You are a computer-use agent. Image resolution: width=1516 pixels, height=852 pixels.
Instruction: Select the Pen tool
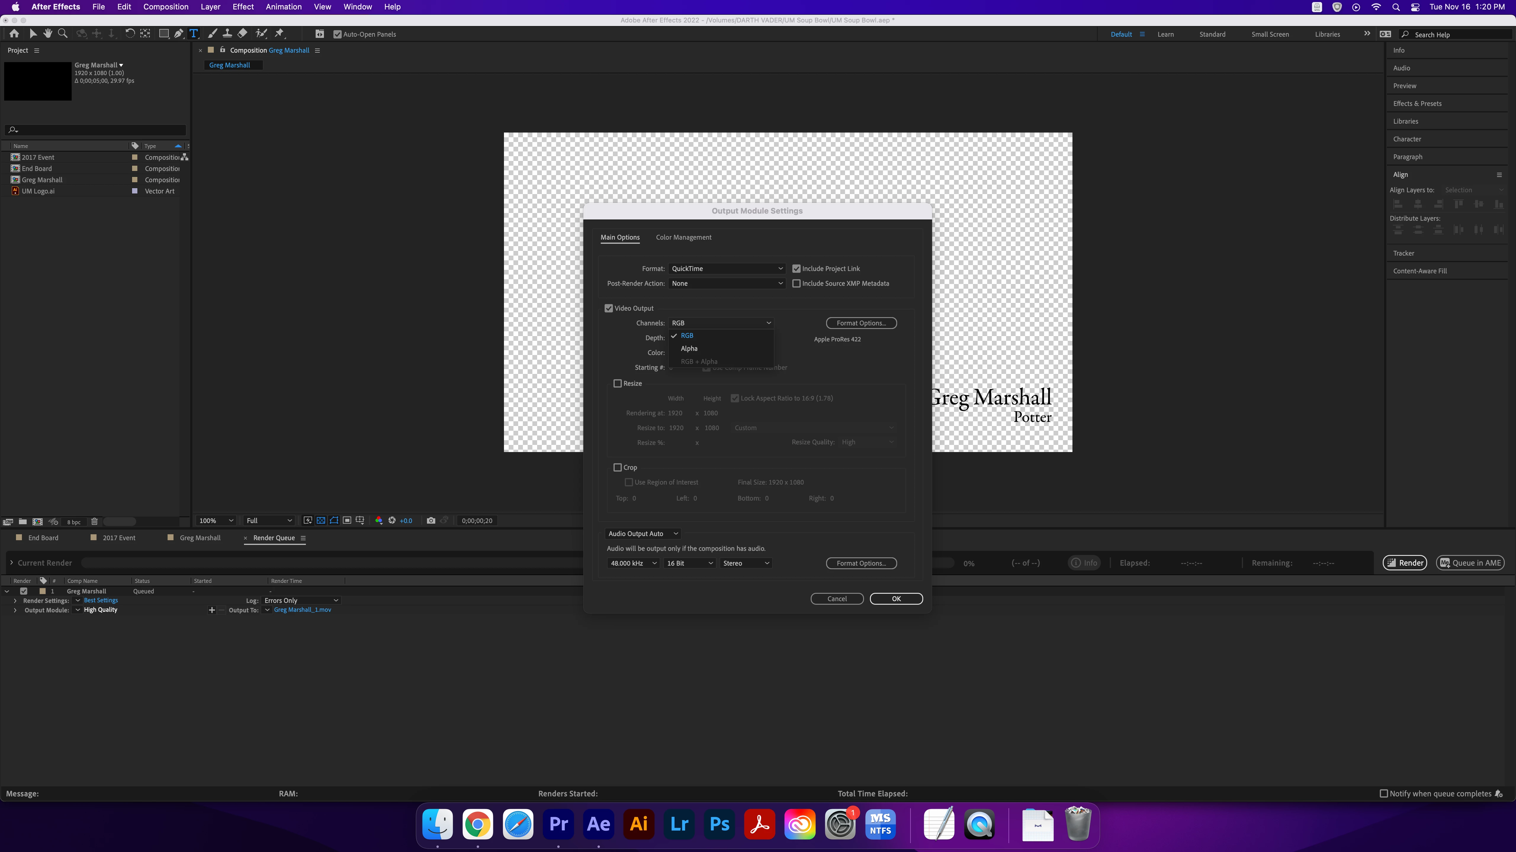[178, 33]
